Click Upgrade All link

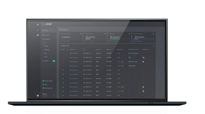pos(139,41)
